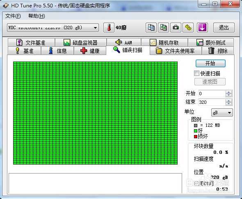Click the purple download arrow icon

tap(202, 27)
